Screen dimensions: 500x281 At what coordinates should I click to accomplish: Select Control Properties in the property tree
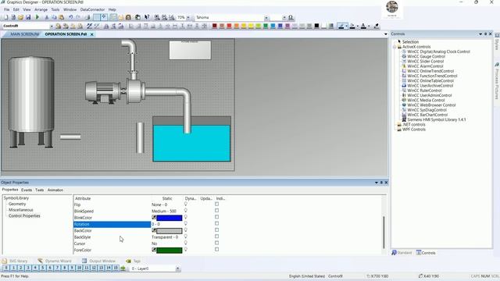[x=24, y=215]
